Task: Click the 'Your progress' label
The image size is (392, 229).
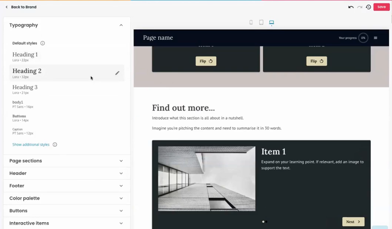Action: (347, 38)
